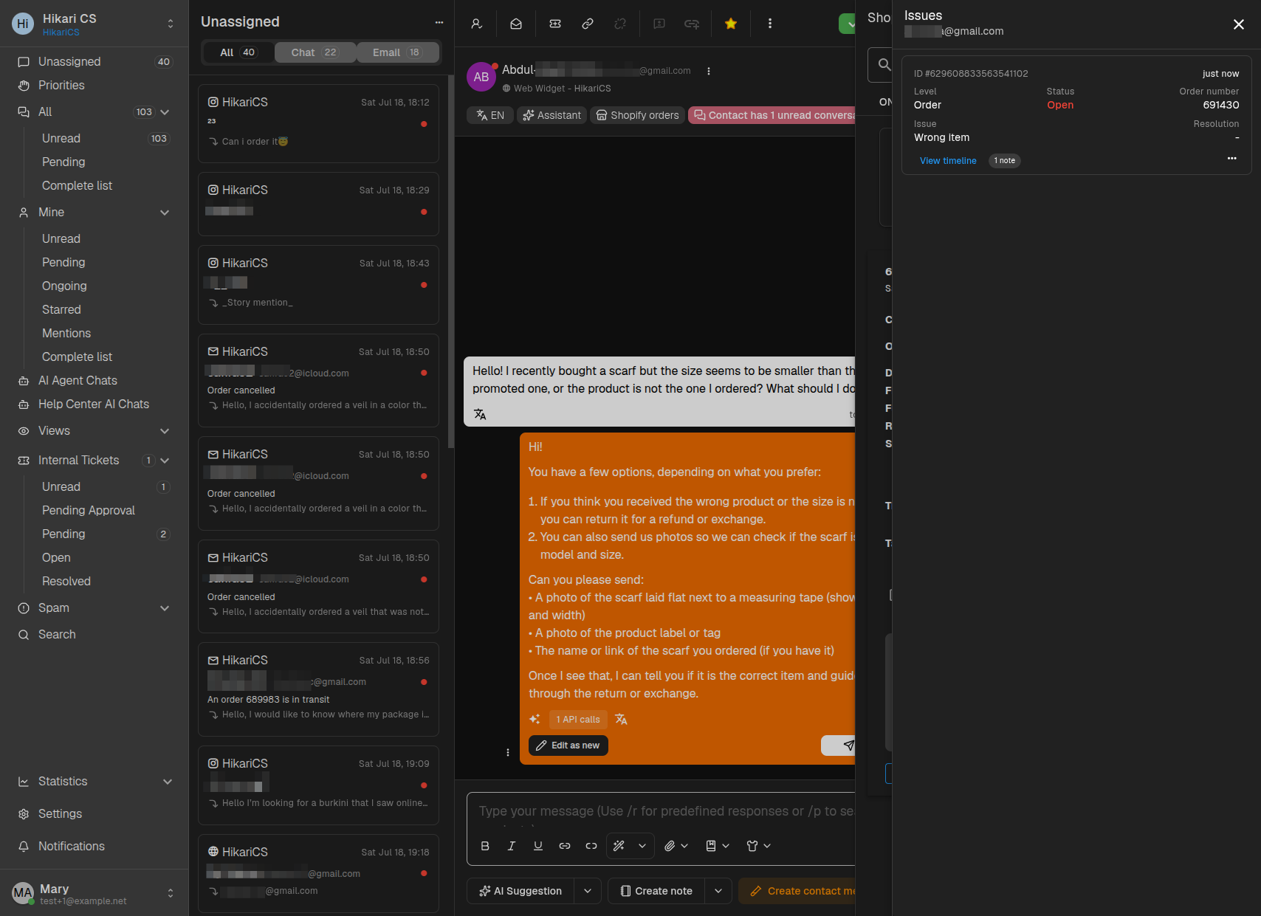The width and height of the screenshot is (1261, 916).
Task: Open Help Center AI Chats in sidebar
Action: [x=94, y=404]
